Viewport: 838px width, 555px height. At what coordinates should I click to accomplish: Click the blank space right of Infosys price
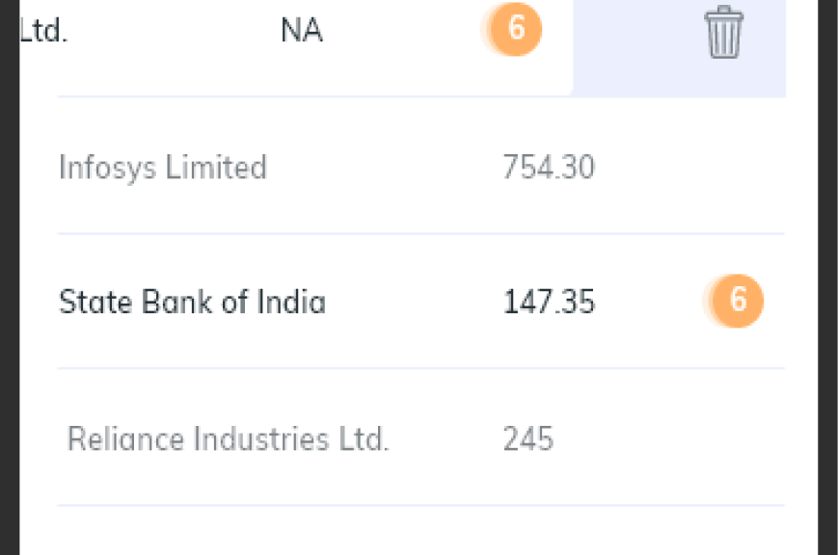pos(689,167)
